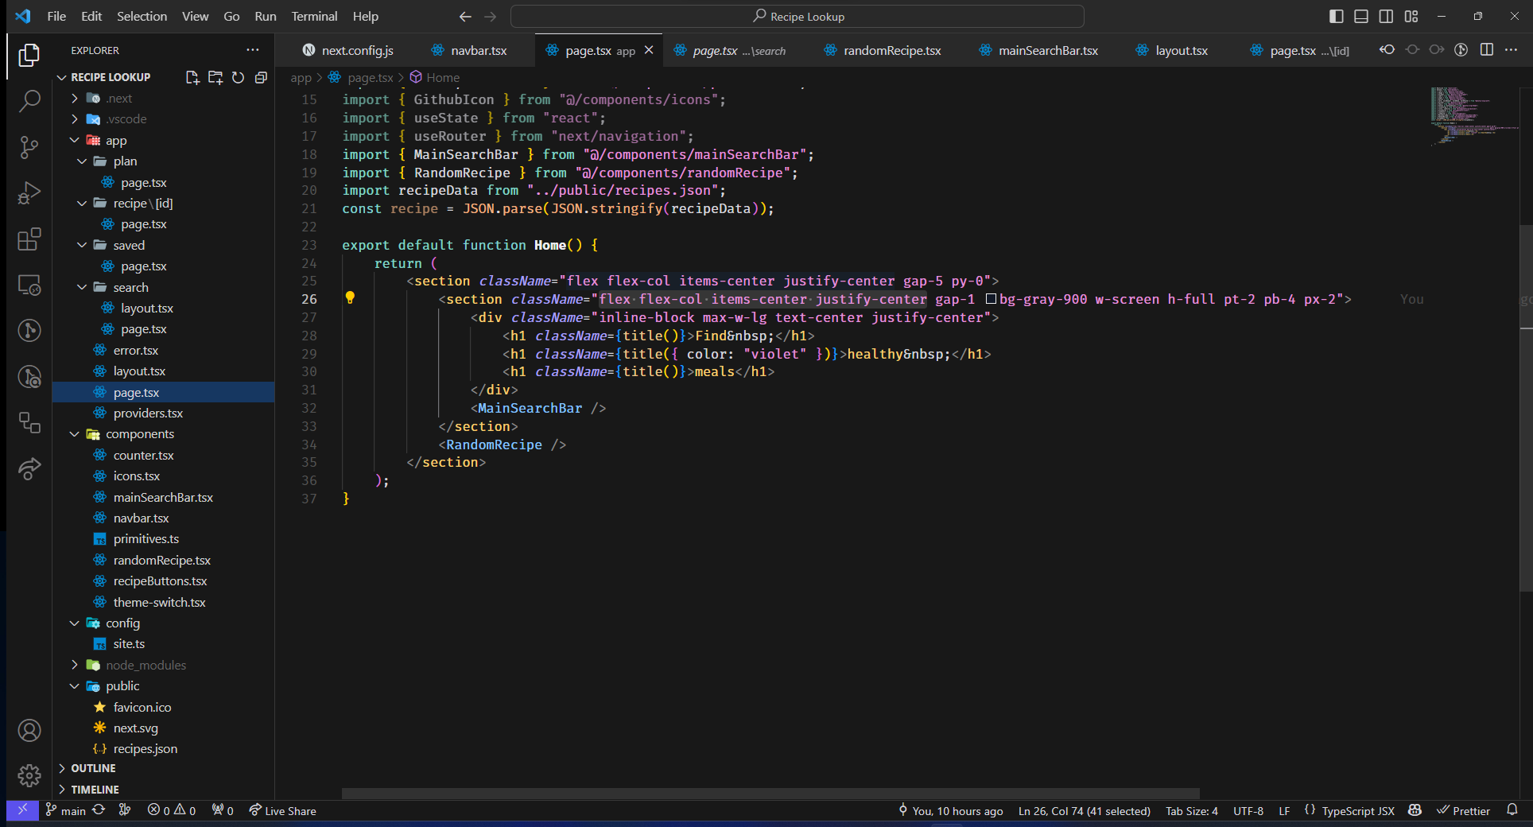
Task: Expand the OUTLINE section
Action: coord(93,768)
